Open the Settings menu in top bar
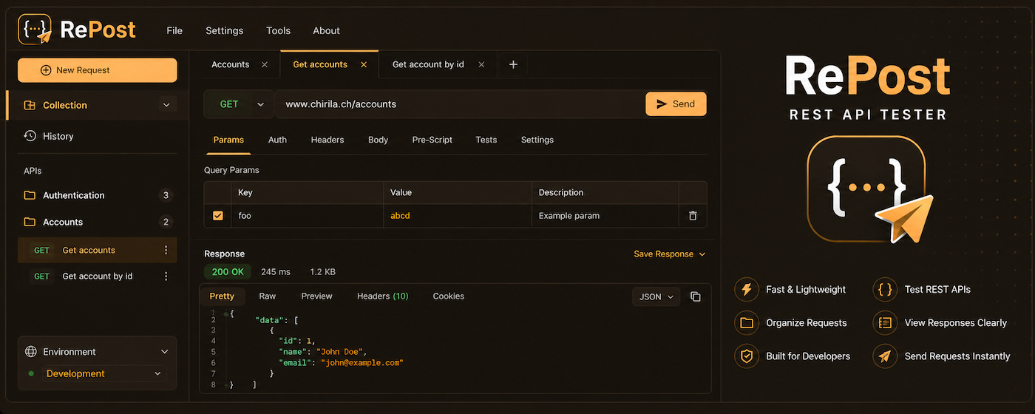Viewport: 1035px width, 414px height. click(225, 30)
